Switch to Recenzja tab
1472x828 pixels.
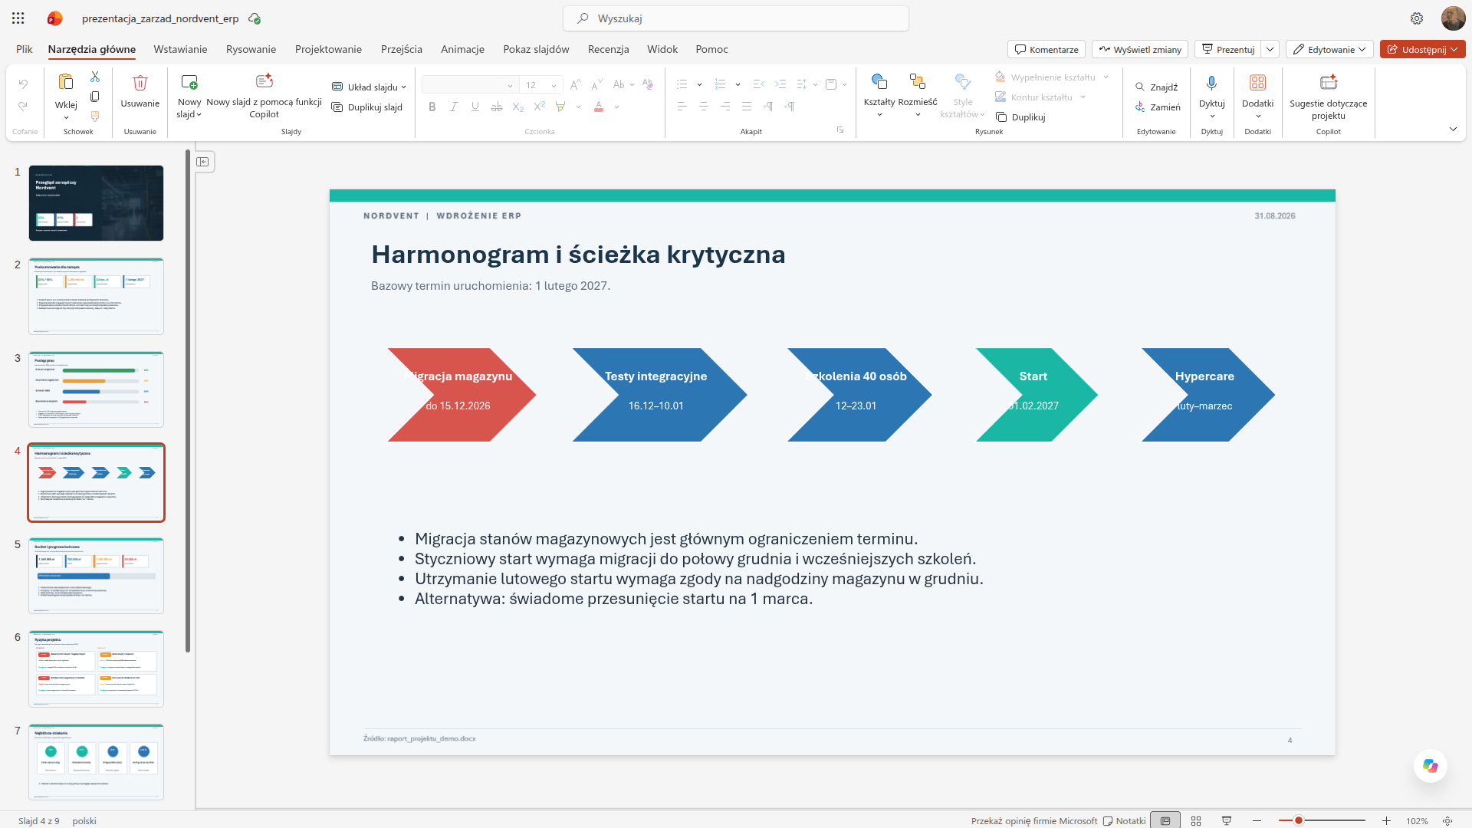tap(609, 49)
